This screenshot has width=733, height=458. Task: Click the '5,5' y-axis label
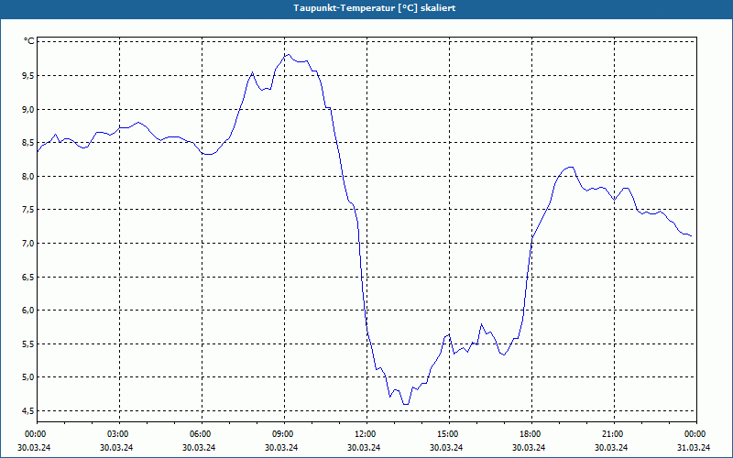[29, 344]
